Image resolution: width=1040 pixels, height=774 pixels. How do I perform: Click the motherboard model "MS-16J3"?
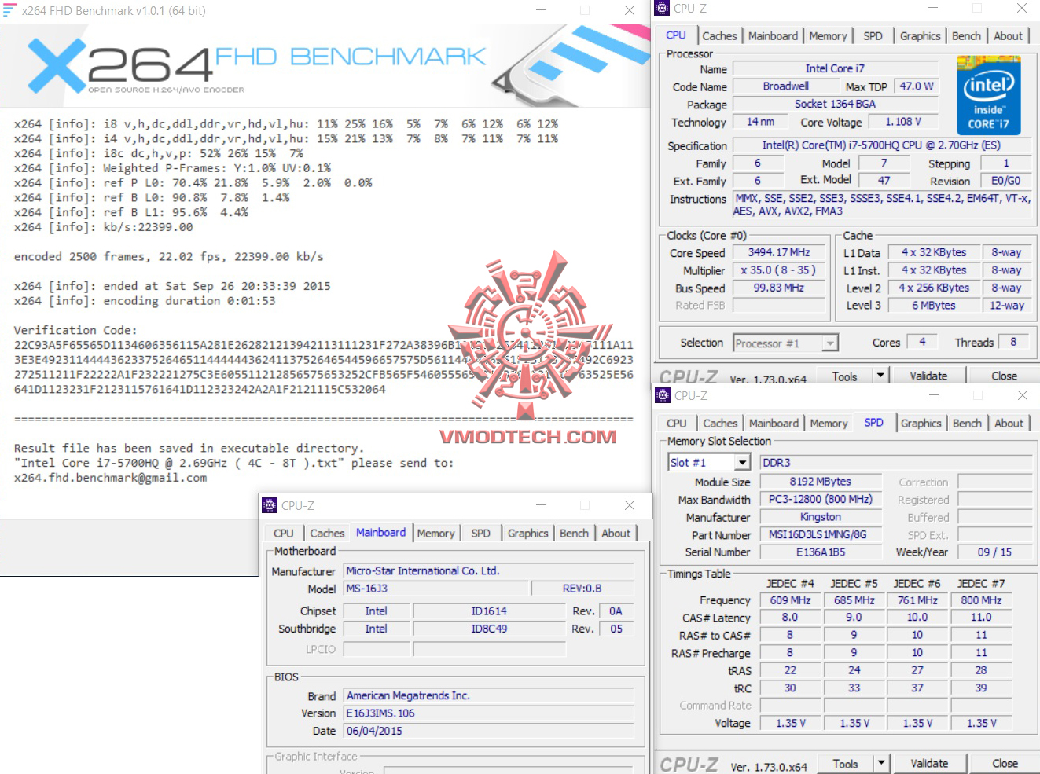[x=435, y=589]
